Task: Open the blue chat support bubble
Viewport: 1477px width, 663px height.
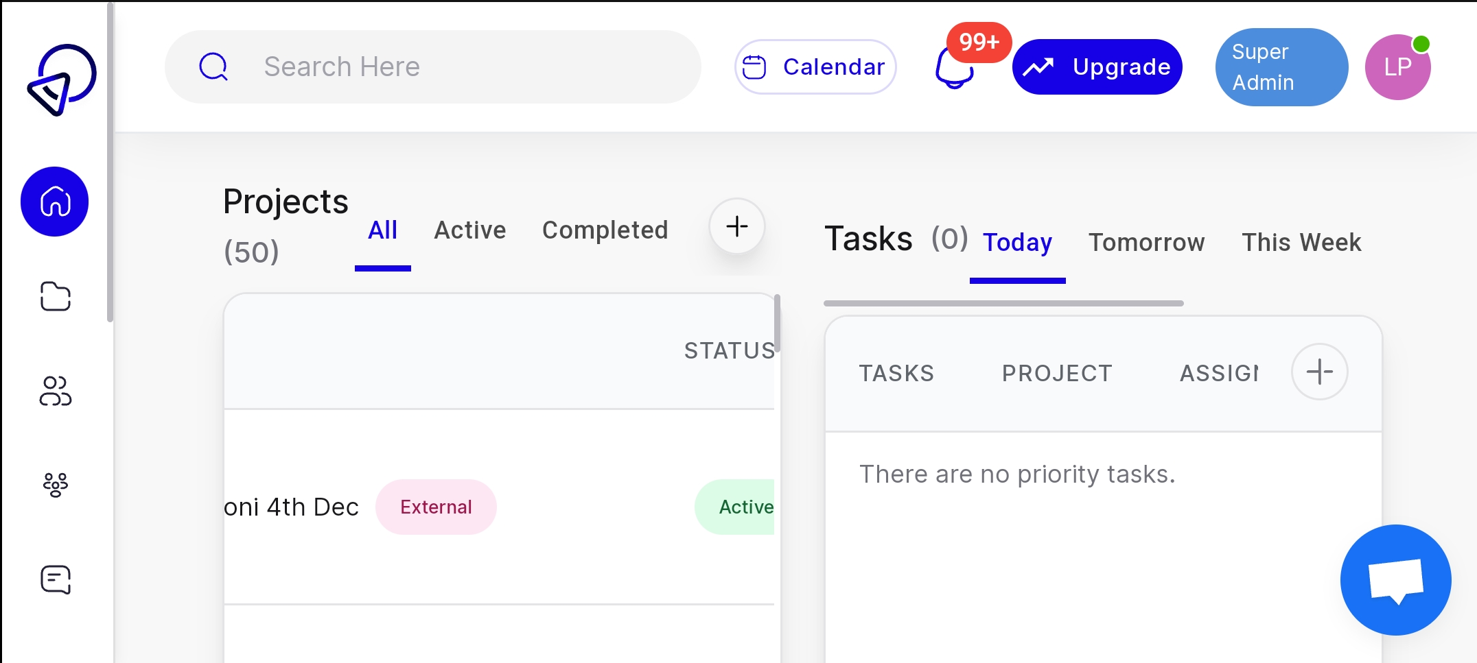Action: pos(1395,579)
